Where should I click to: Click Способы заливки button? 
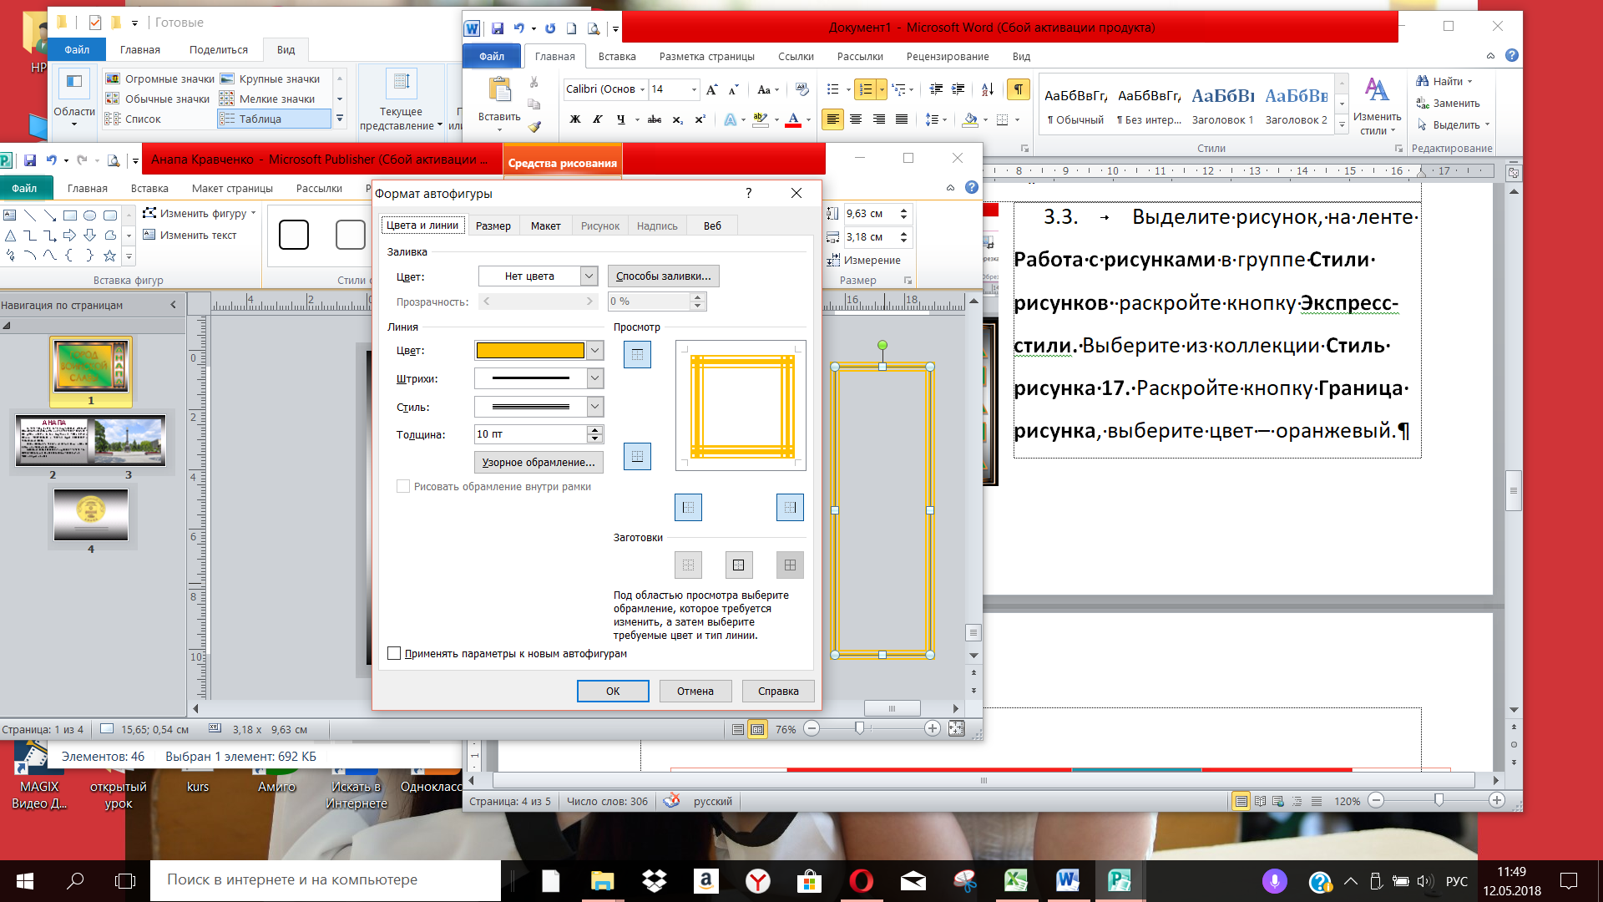[x=664, y=276]
